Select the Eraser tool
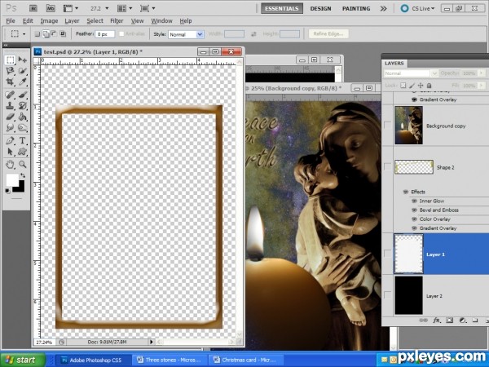489x367 pixels. [10, 117]
